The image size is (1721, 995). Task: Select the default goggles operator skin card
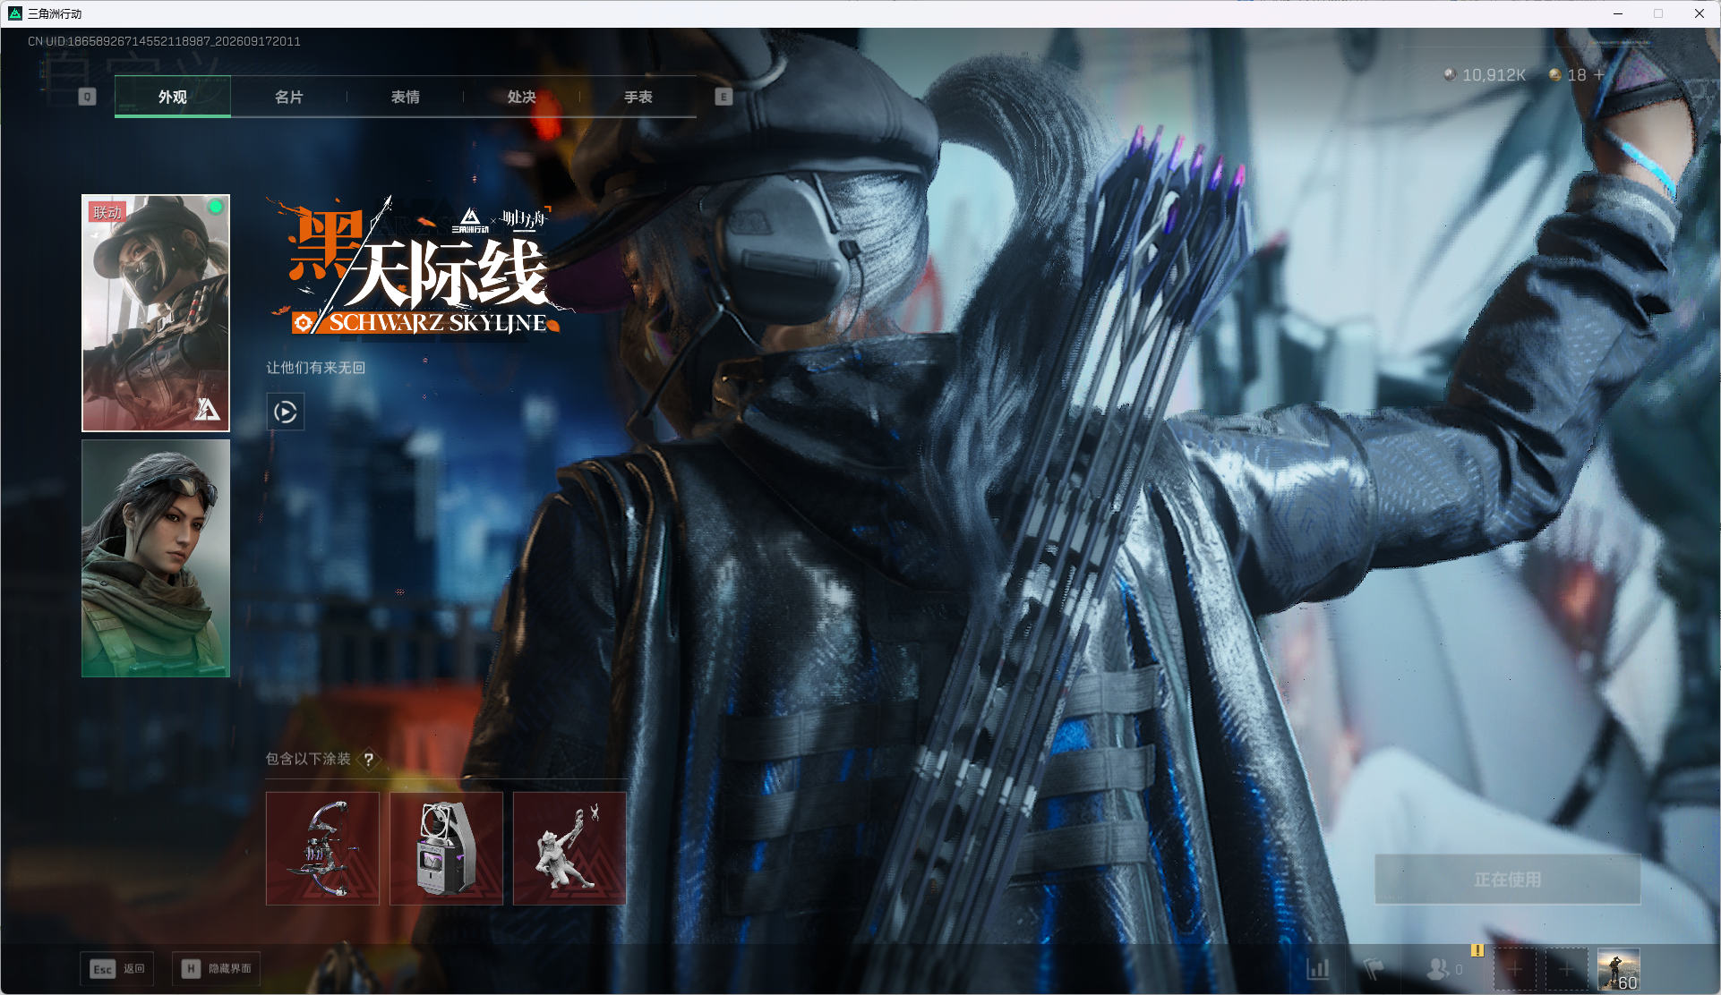click(x=156, y=558)
